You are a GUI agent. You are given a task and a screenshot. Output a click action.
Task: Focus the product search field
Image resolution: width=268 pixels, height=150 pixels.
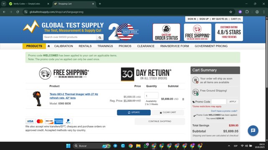point(70,37)
